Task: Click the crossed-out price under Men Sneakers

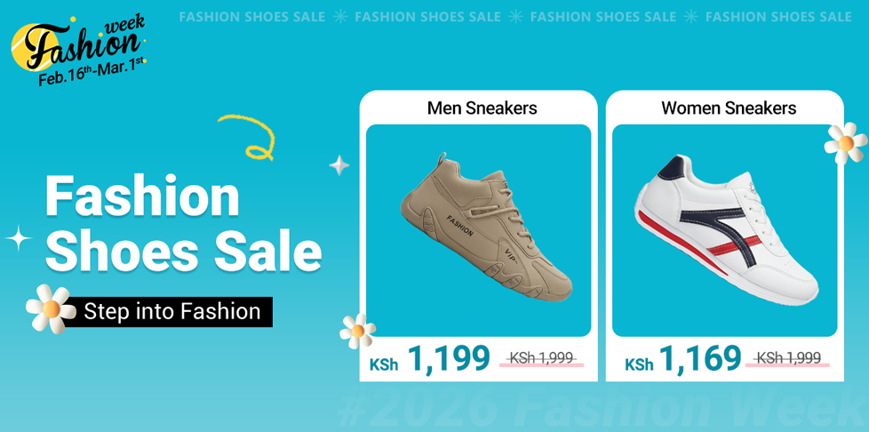Action: pos(541,358)
